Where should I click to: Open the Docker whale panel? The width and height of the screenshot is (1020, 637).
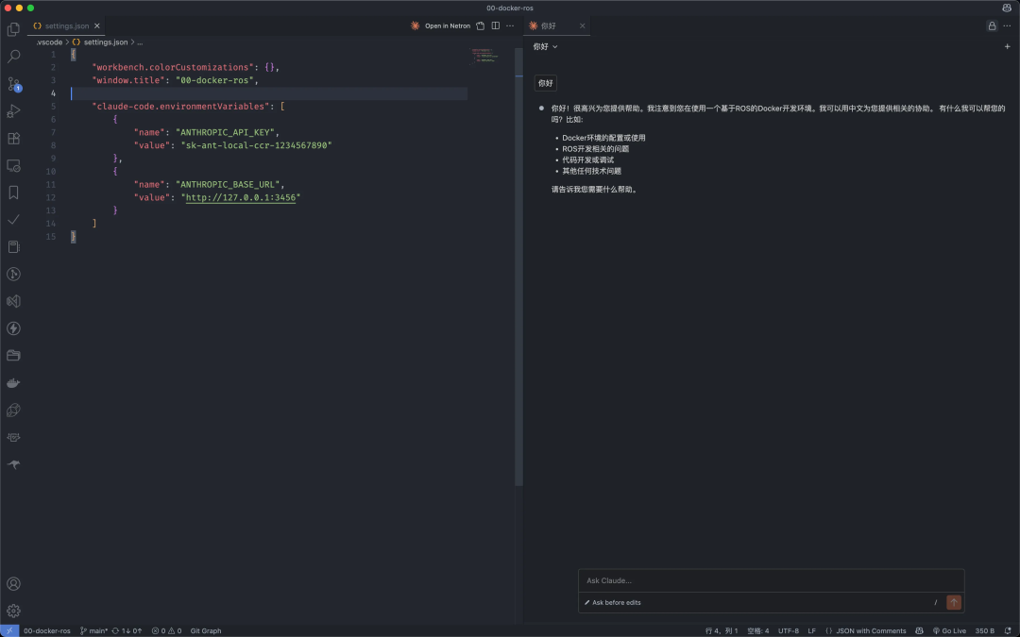tap(13, 383)
